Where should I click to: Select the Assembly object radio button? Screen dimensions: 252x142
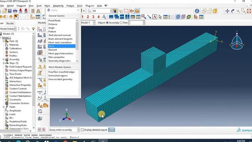(x=107, y=23)
